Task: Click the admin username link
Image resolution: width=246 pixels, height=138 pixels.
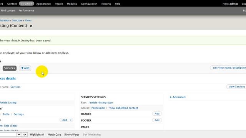Action: (234, 4)
